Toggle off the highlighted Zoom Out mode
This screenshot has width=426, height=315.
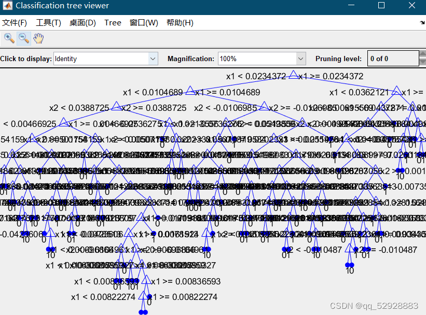pyautogui.click(x=23, y=38)
